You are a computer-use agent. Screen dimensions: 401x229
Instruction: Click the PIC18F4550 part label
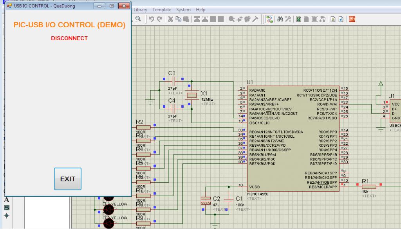coord(258,194)
